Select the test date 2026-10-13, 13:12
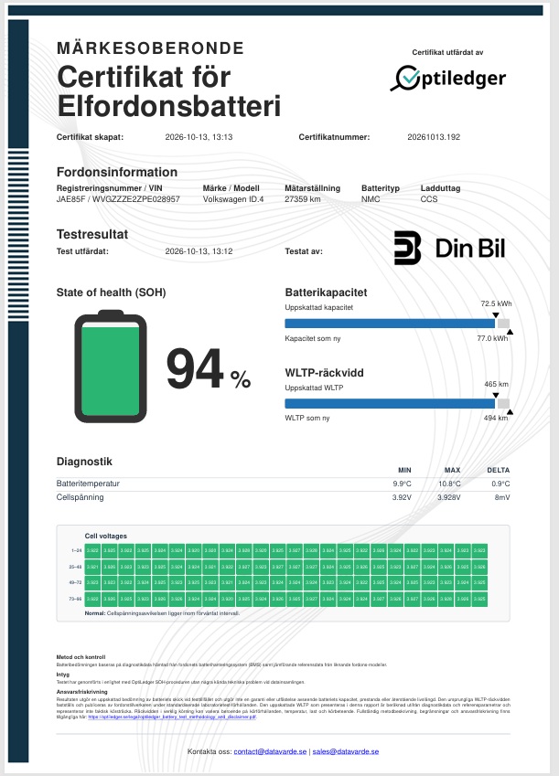The image size is (559, 776). click(x=199, y=251)
